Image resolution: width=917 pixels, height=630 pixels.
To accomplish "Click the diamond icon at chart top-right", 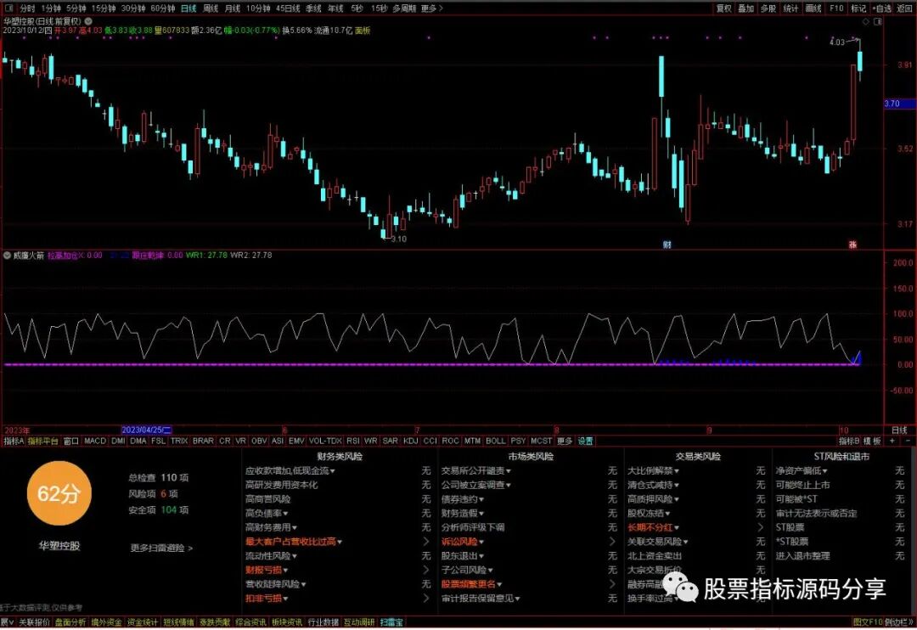I will tap(866, 21).
